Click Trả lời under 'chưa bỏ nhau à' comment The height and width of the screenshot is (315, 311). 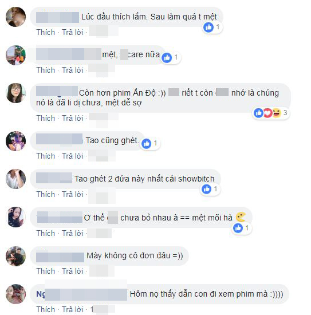pyautogui.click(x=73, y=234)
